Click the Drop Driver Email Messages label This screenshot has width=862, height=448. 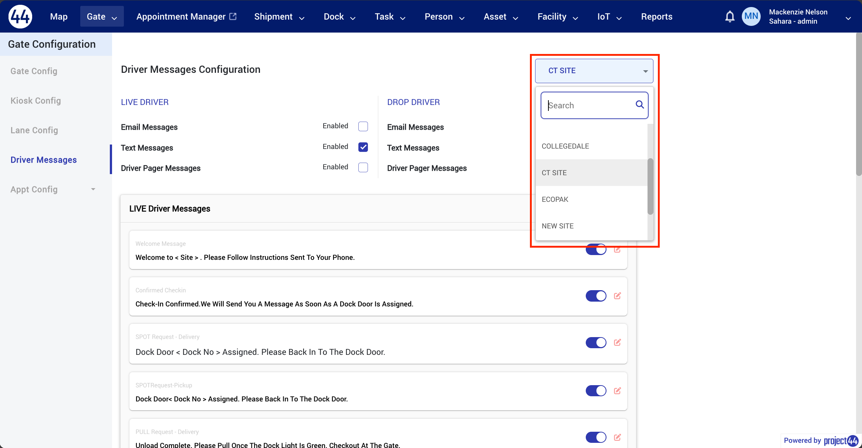pyautogui.click(x=415, y=127)
